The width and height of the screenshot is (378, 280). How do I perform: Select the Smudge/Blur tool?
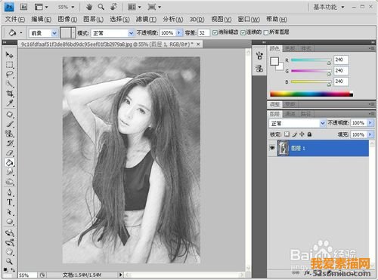pos(10,172)
